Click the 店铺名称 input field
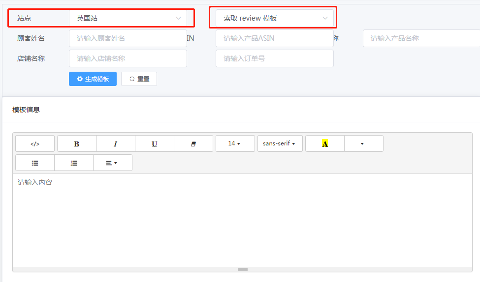480x282 pixels. (128, 58)
